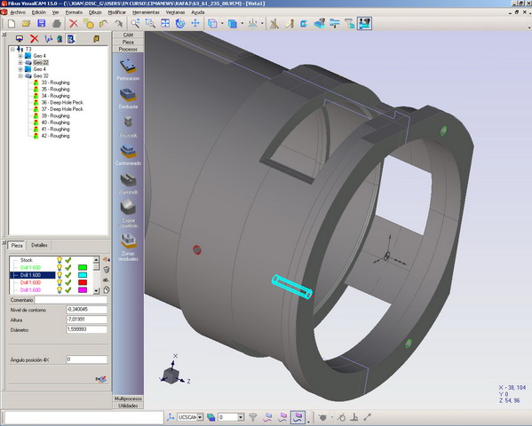Toggle the light bulb of red Drill 1.600
The height and width of the screenshot is (426, 532).
pyautogui.click(x=60, y=282)
